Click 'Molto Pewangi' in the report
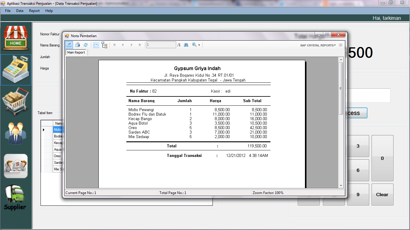 pos(141,110)
